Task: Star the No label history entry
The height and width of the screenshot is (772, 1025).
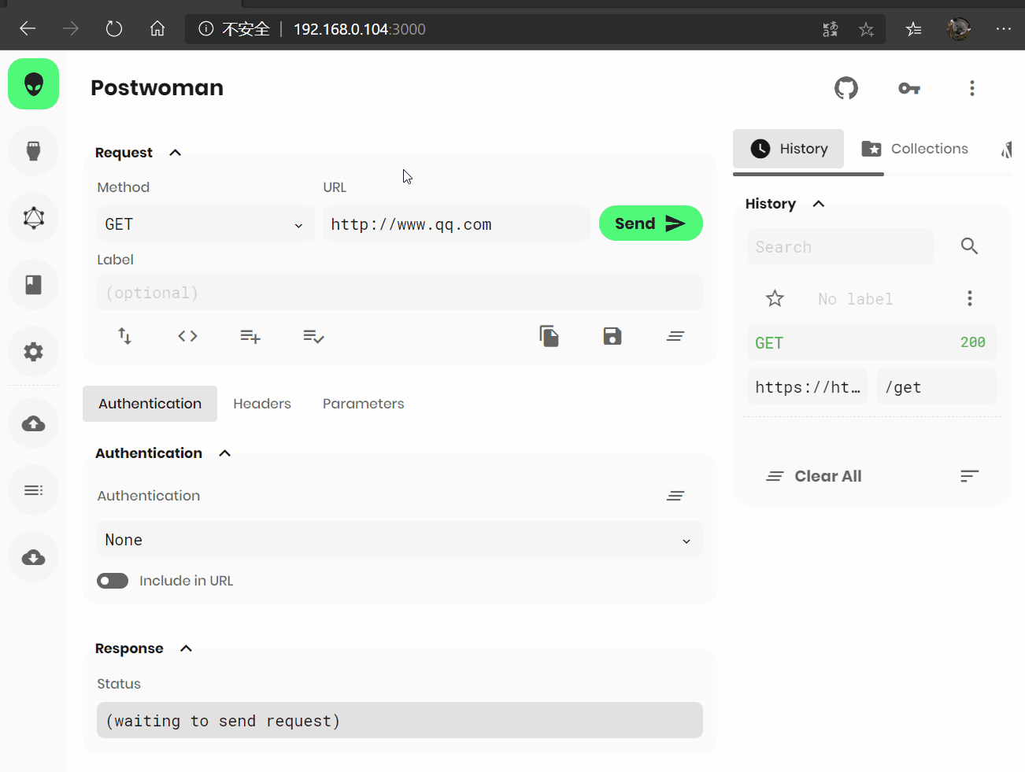Action: (775, 298)
